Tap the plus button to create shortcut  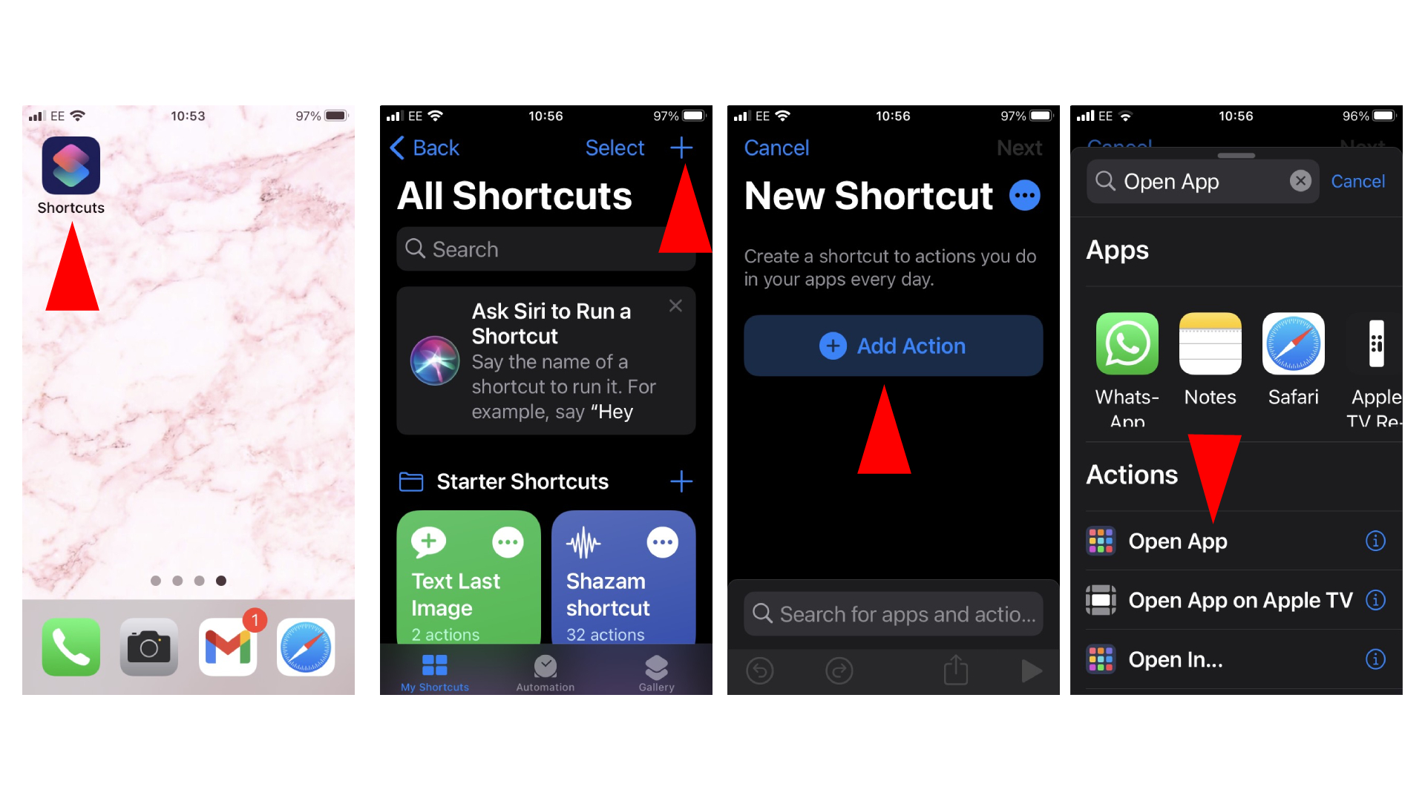click(681, 148)
